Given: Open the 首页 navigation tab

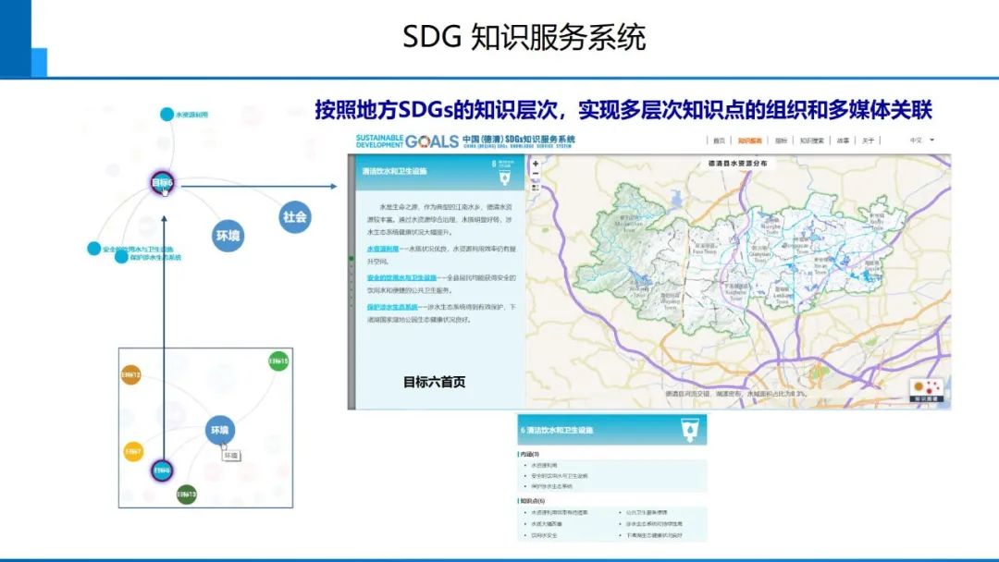Looking at the screenshot, I should (719, 140).
